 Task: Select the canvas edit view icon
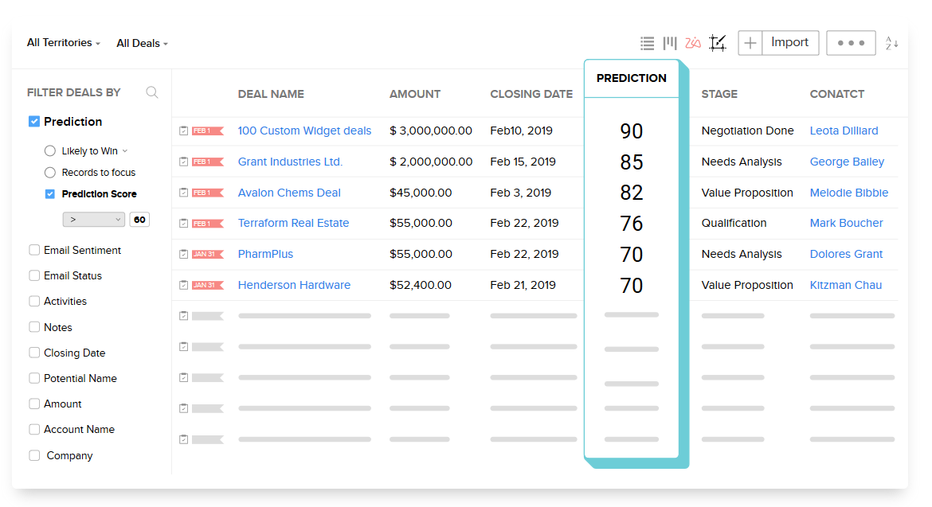click(718, 43)
